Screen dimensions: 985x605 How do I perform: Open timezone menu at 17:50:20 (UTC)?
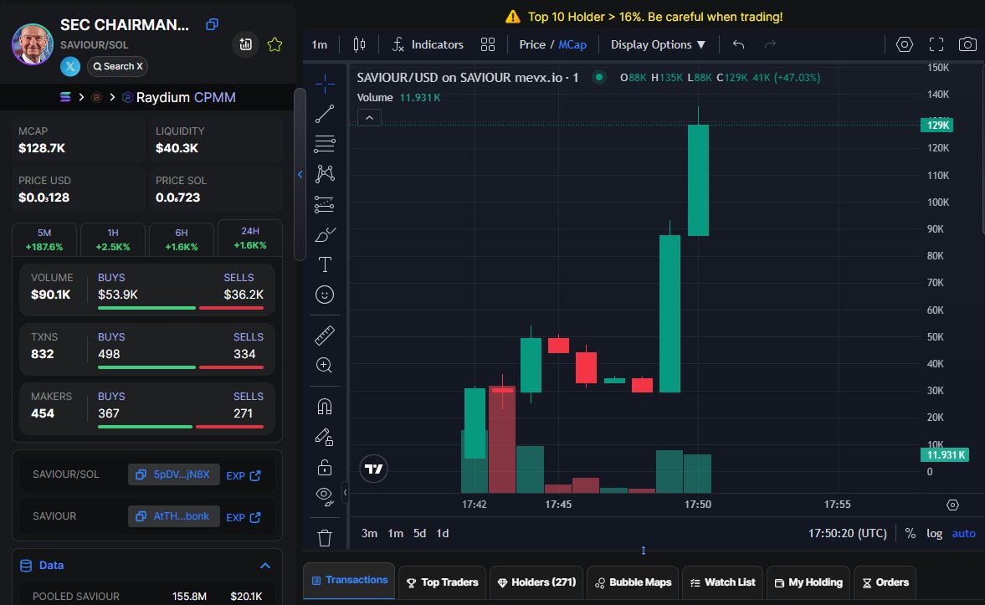848,533
